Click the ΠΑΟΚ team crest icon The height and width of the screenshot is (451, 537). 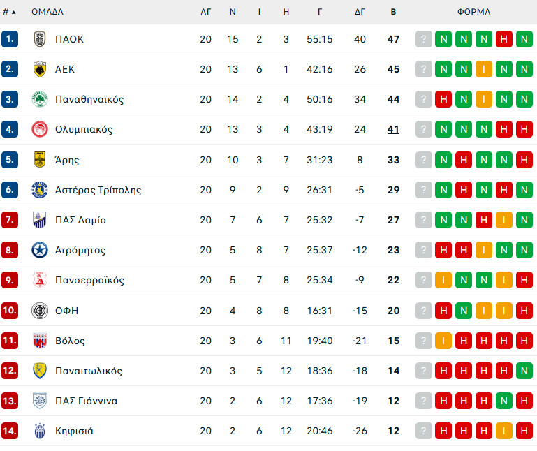click(x=39, y=39)
